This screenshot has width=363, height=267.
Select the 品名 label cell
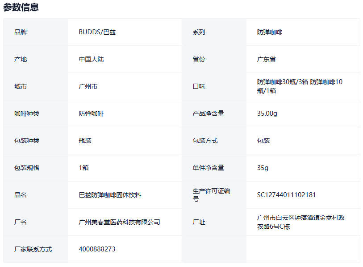[x=35, y=195]
